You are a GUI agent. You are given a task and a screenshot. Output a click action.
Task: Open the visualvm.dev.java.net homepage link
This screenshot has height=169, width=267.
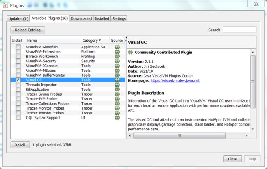(x=175, y=80)
